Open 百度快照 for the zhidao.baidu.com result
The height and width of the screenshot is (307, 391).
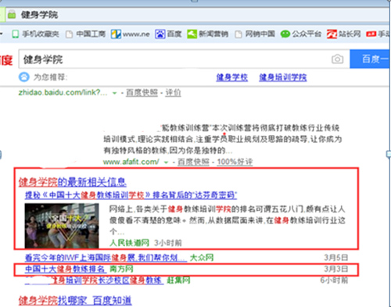pyautogui.click(x=142, y=92)
